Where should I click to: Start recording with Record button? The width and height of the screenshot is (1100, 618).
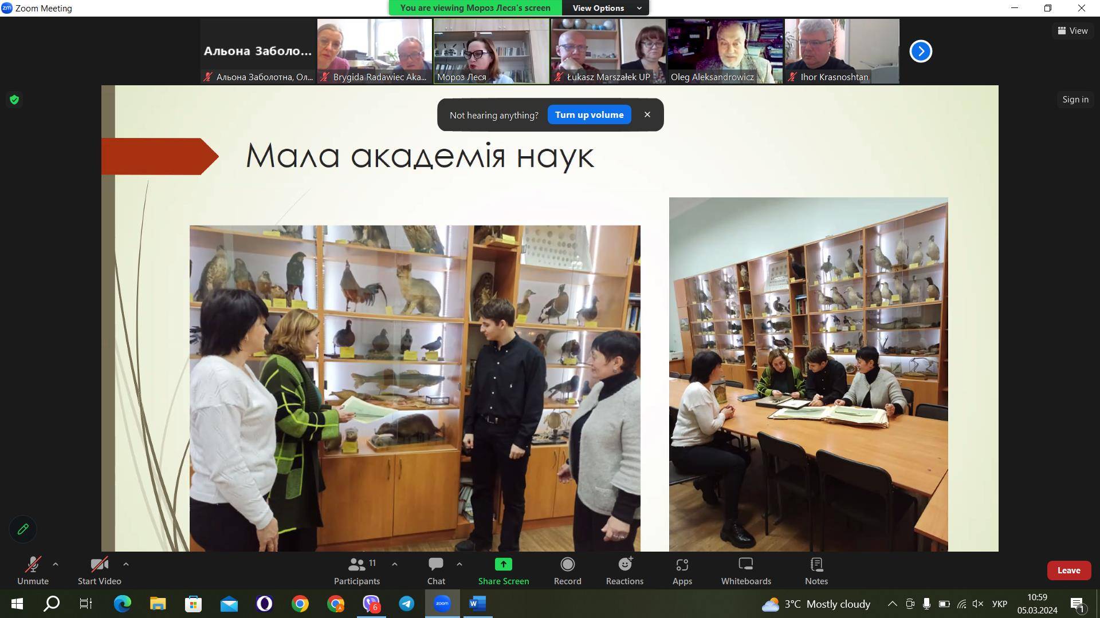567,571
